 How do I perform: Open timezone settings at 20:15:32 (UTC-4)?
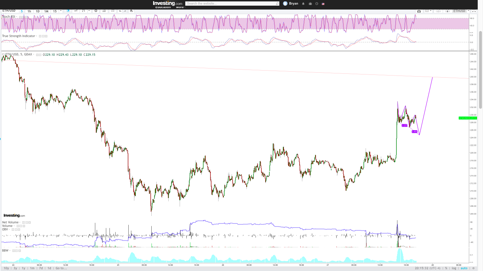coord(427,268)
